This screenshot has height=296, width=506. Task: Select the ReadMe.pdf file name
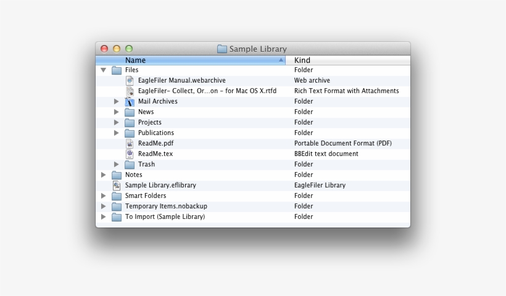(x=156, y=143)
